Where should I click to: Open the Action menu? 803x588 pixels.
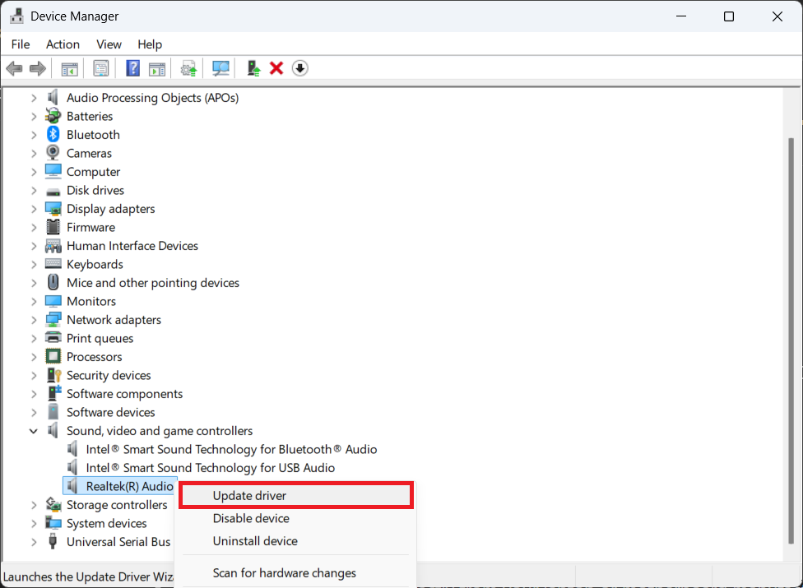tap(63, 44)
